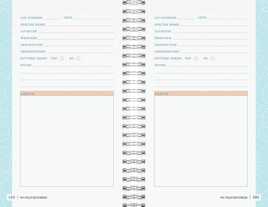Click the Log Number field on left page

[52, 18]
